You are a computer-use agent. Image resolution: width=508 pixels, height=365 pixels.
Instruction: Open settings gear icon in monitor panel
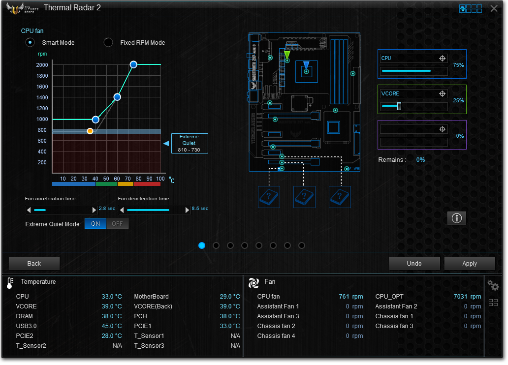point(493,285)
